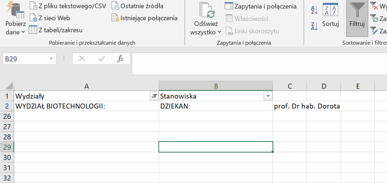The width and height of the screenshot is (387, 183).
Task: Click the greyed Właściwości button
Action: 247,18
